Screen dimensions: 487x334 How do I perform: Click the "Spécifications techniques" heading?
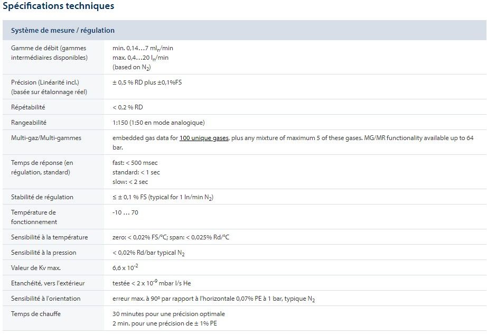click(x=58, y=6)
